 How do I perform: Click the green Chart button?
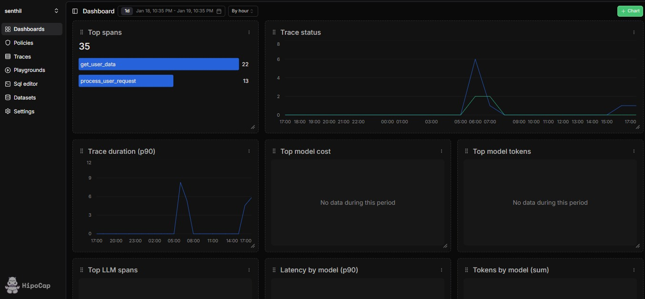[630, 11]
